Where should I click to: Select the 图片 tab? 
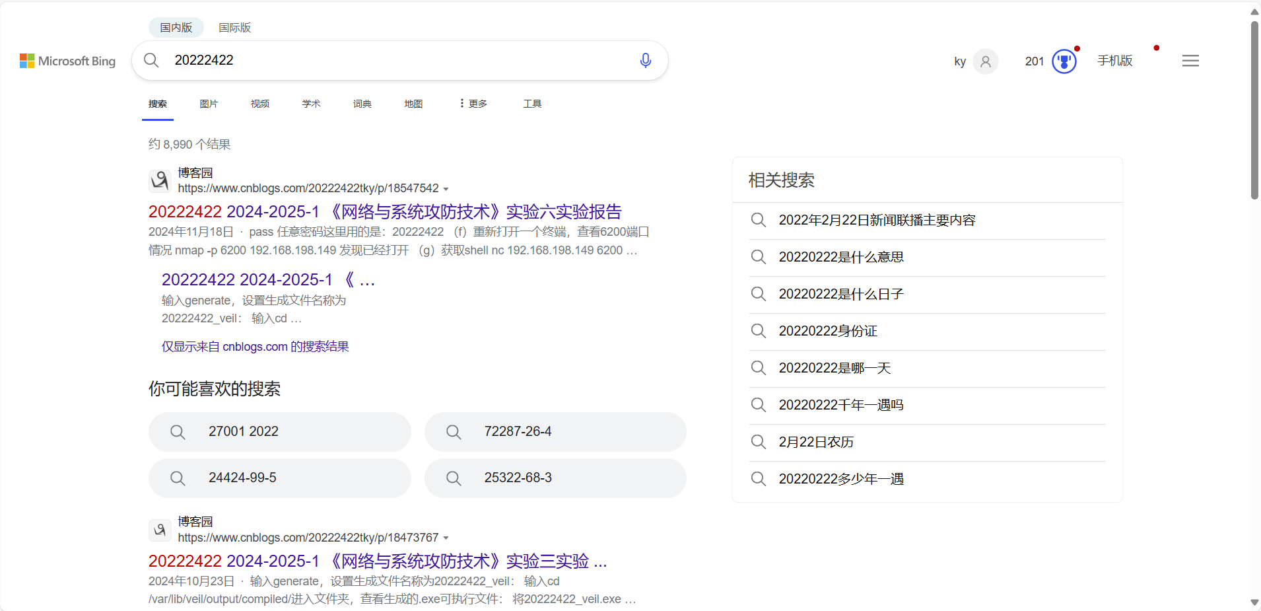tap(209, 104)
